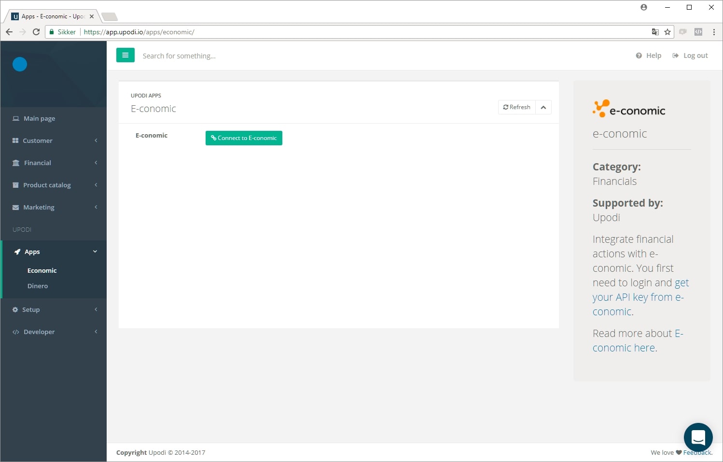Expand the Developer menu
Image resolution: width=723 pixels, height=462 pixels.
[x=53, y=332]
